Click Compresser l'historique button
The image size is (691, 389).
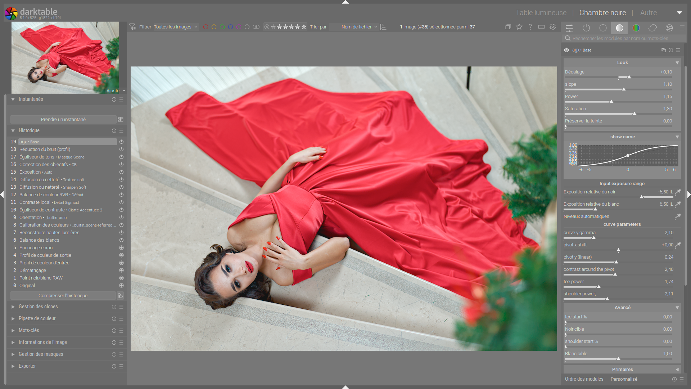[63, 296]
